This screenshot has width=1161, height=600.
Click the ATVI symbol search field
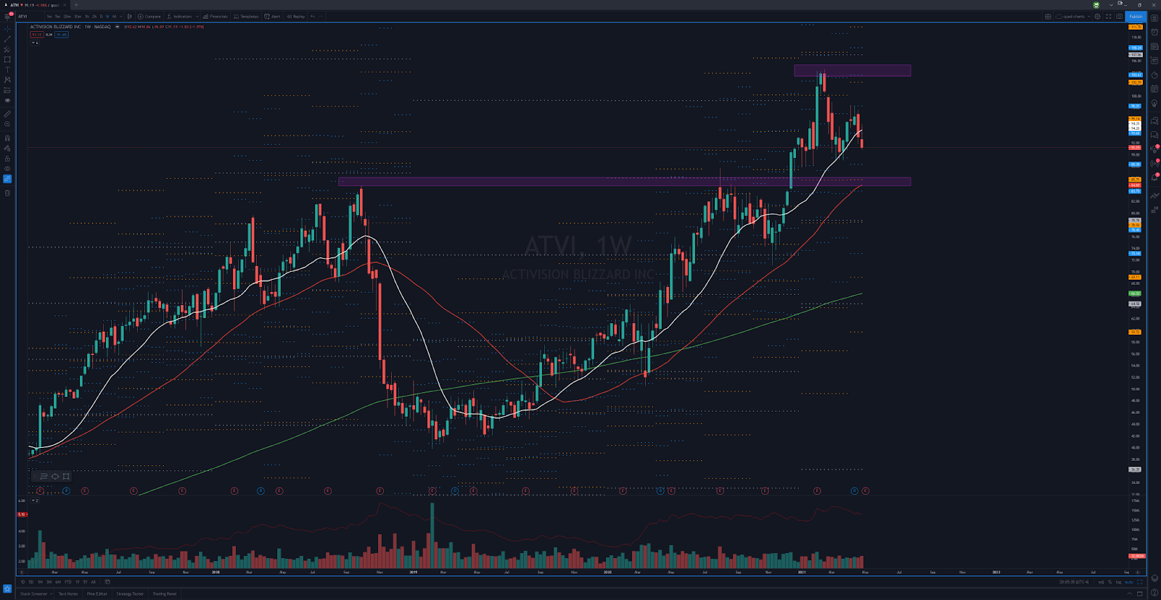click(29, 16)
